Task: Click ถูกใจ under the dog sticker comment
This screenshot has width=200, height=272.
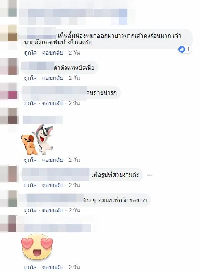Action: click(31, 160)
